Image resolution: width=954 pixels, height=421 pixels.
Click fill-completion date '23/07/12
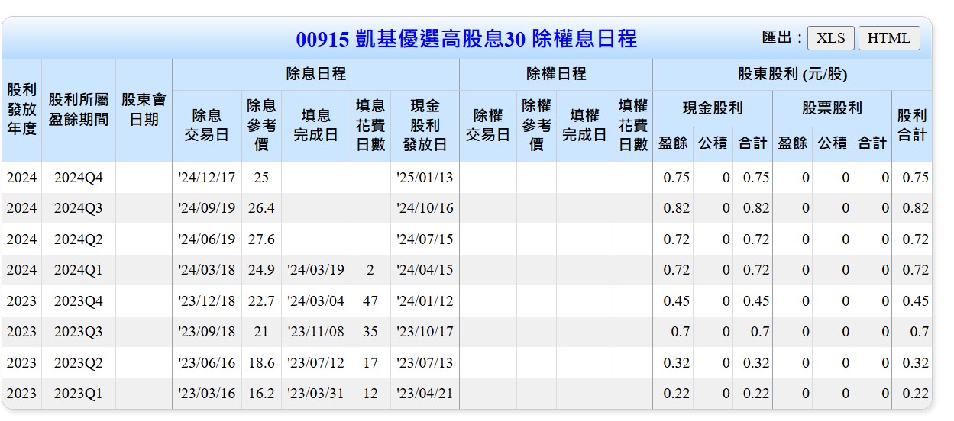316,363
